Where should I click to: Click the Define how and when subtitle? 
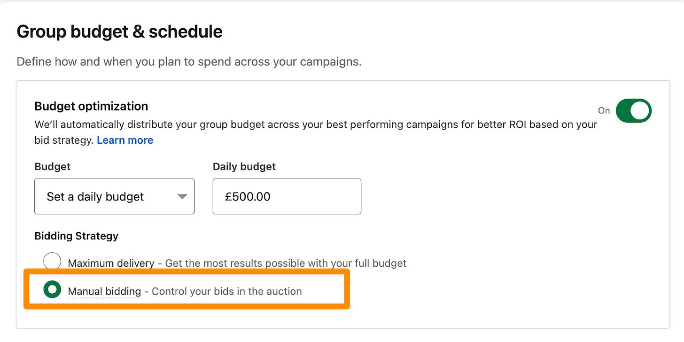(189, 62)
